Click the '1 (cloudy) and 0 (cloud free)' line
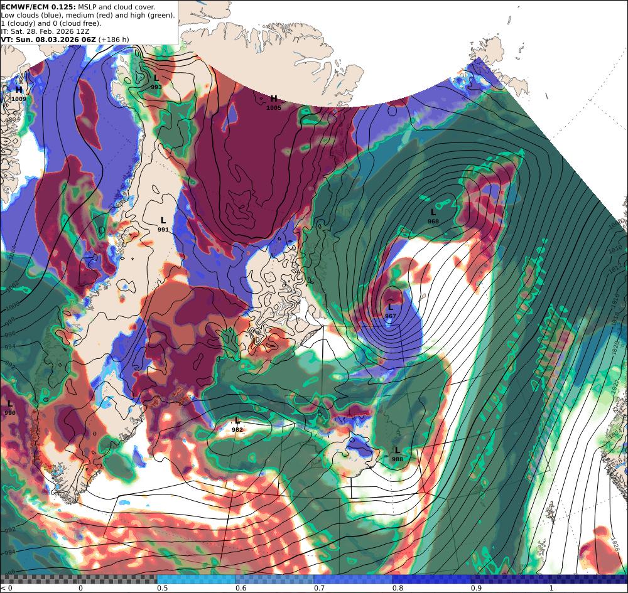This screenshot has width=628, height=593. [x=51, y=23]
